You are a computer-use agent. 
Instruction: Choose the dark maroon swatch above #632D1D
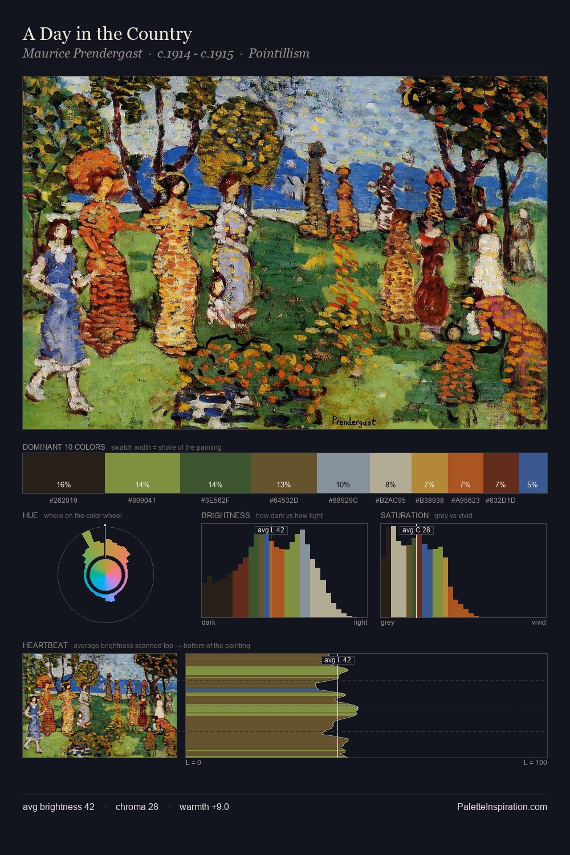click(501, 473)
